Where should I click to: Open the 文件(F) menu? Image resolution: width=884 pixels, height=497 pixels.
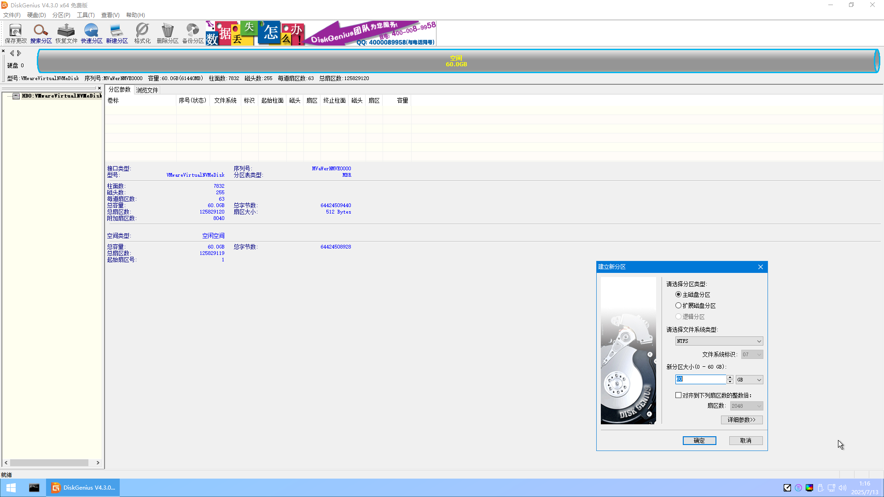click(12, 15)
